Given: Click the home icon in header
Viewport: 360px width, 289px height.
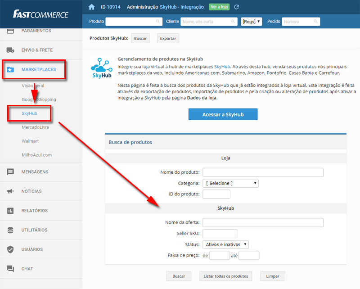Looking at the screenshot, I should coord(91,7).
